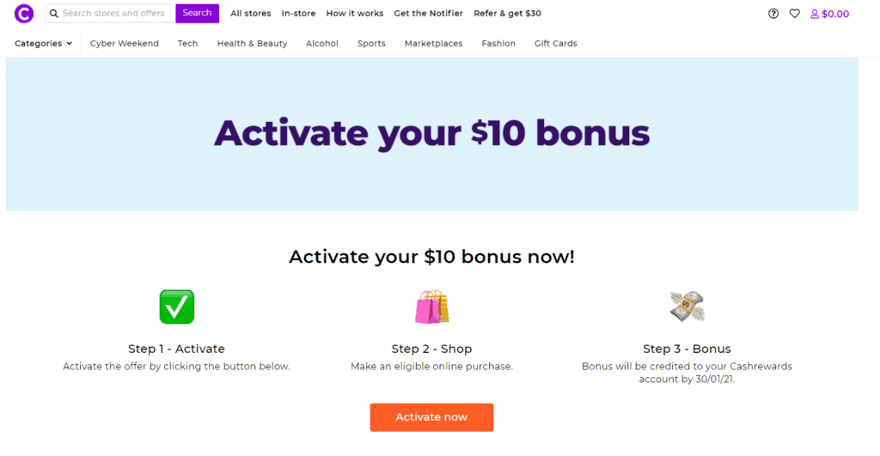Click the flying money bonus icon
This screenshot has width=880, height=456.
[x=687, y=306]
